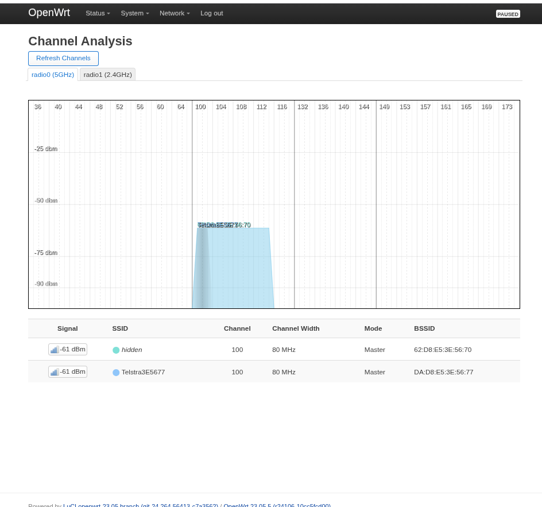
Task: Click the BSSID column header
Action: [x=424, y=328]
